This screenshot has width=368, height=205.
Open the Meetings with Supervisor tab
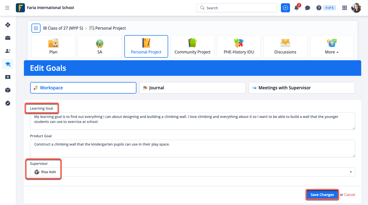click(x=302, y=88)
